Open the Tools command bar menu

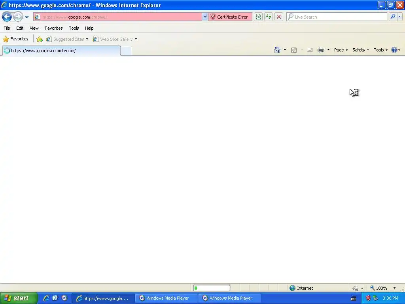click(380, 50)
